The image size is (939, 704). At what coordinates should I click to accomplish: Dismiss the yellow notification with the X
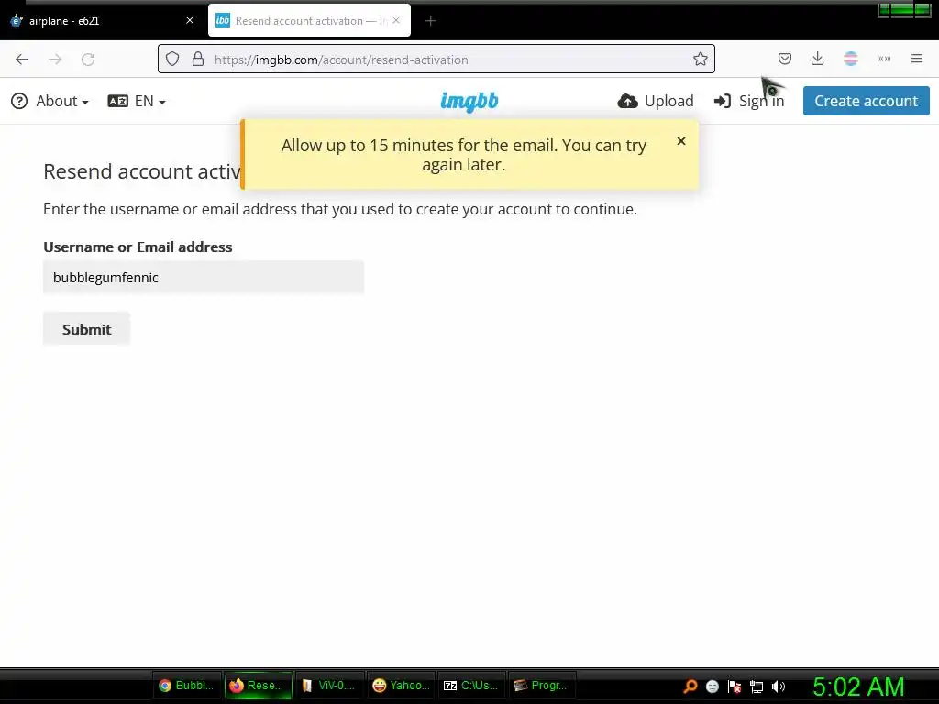[681, 141]
